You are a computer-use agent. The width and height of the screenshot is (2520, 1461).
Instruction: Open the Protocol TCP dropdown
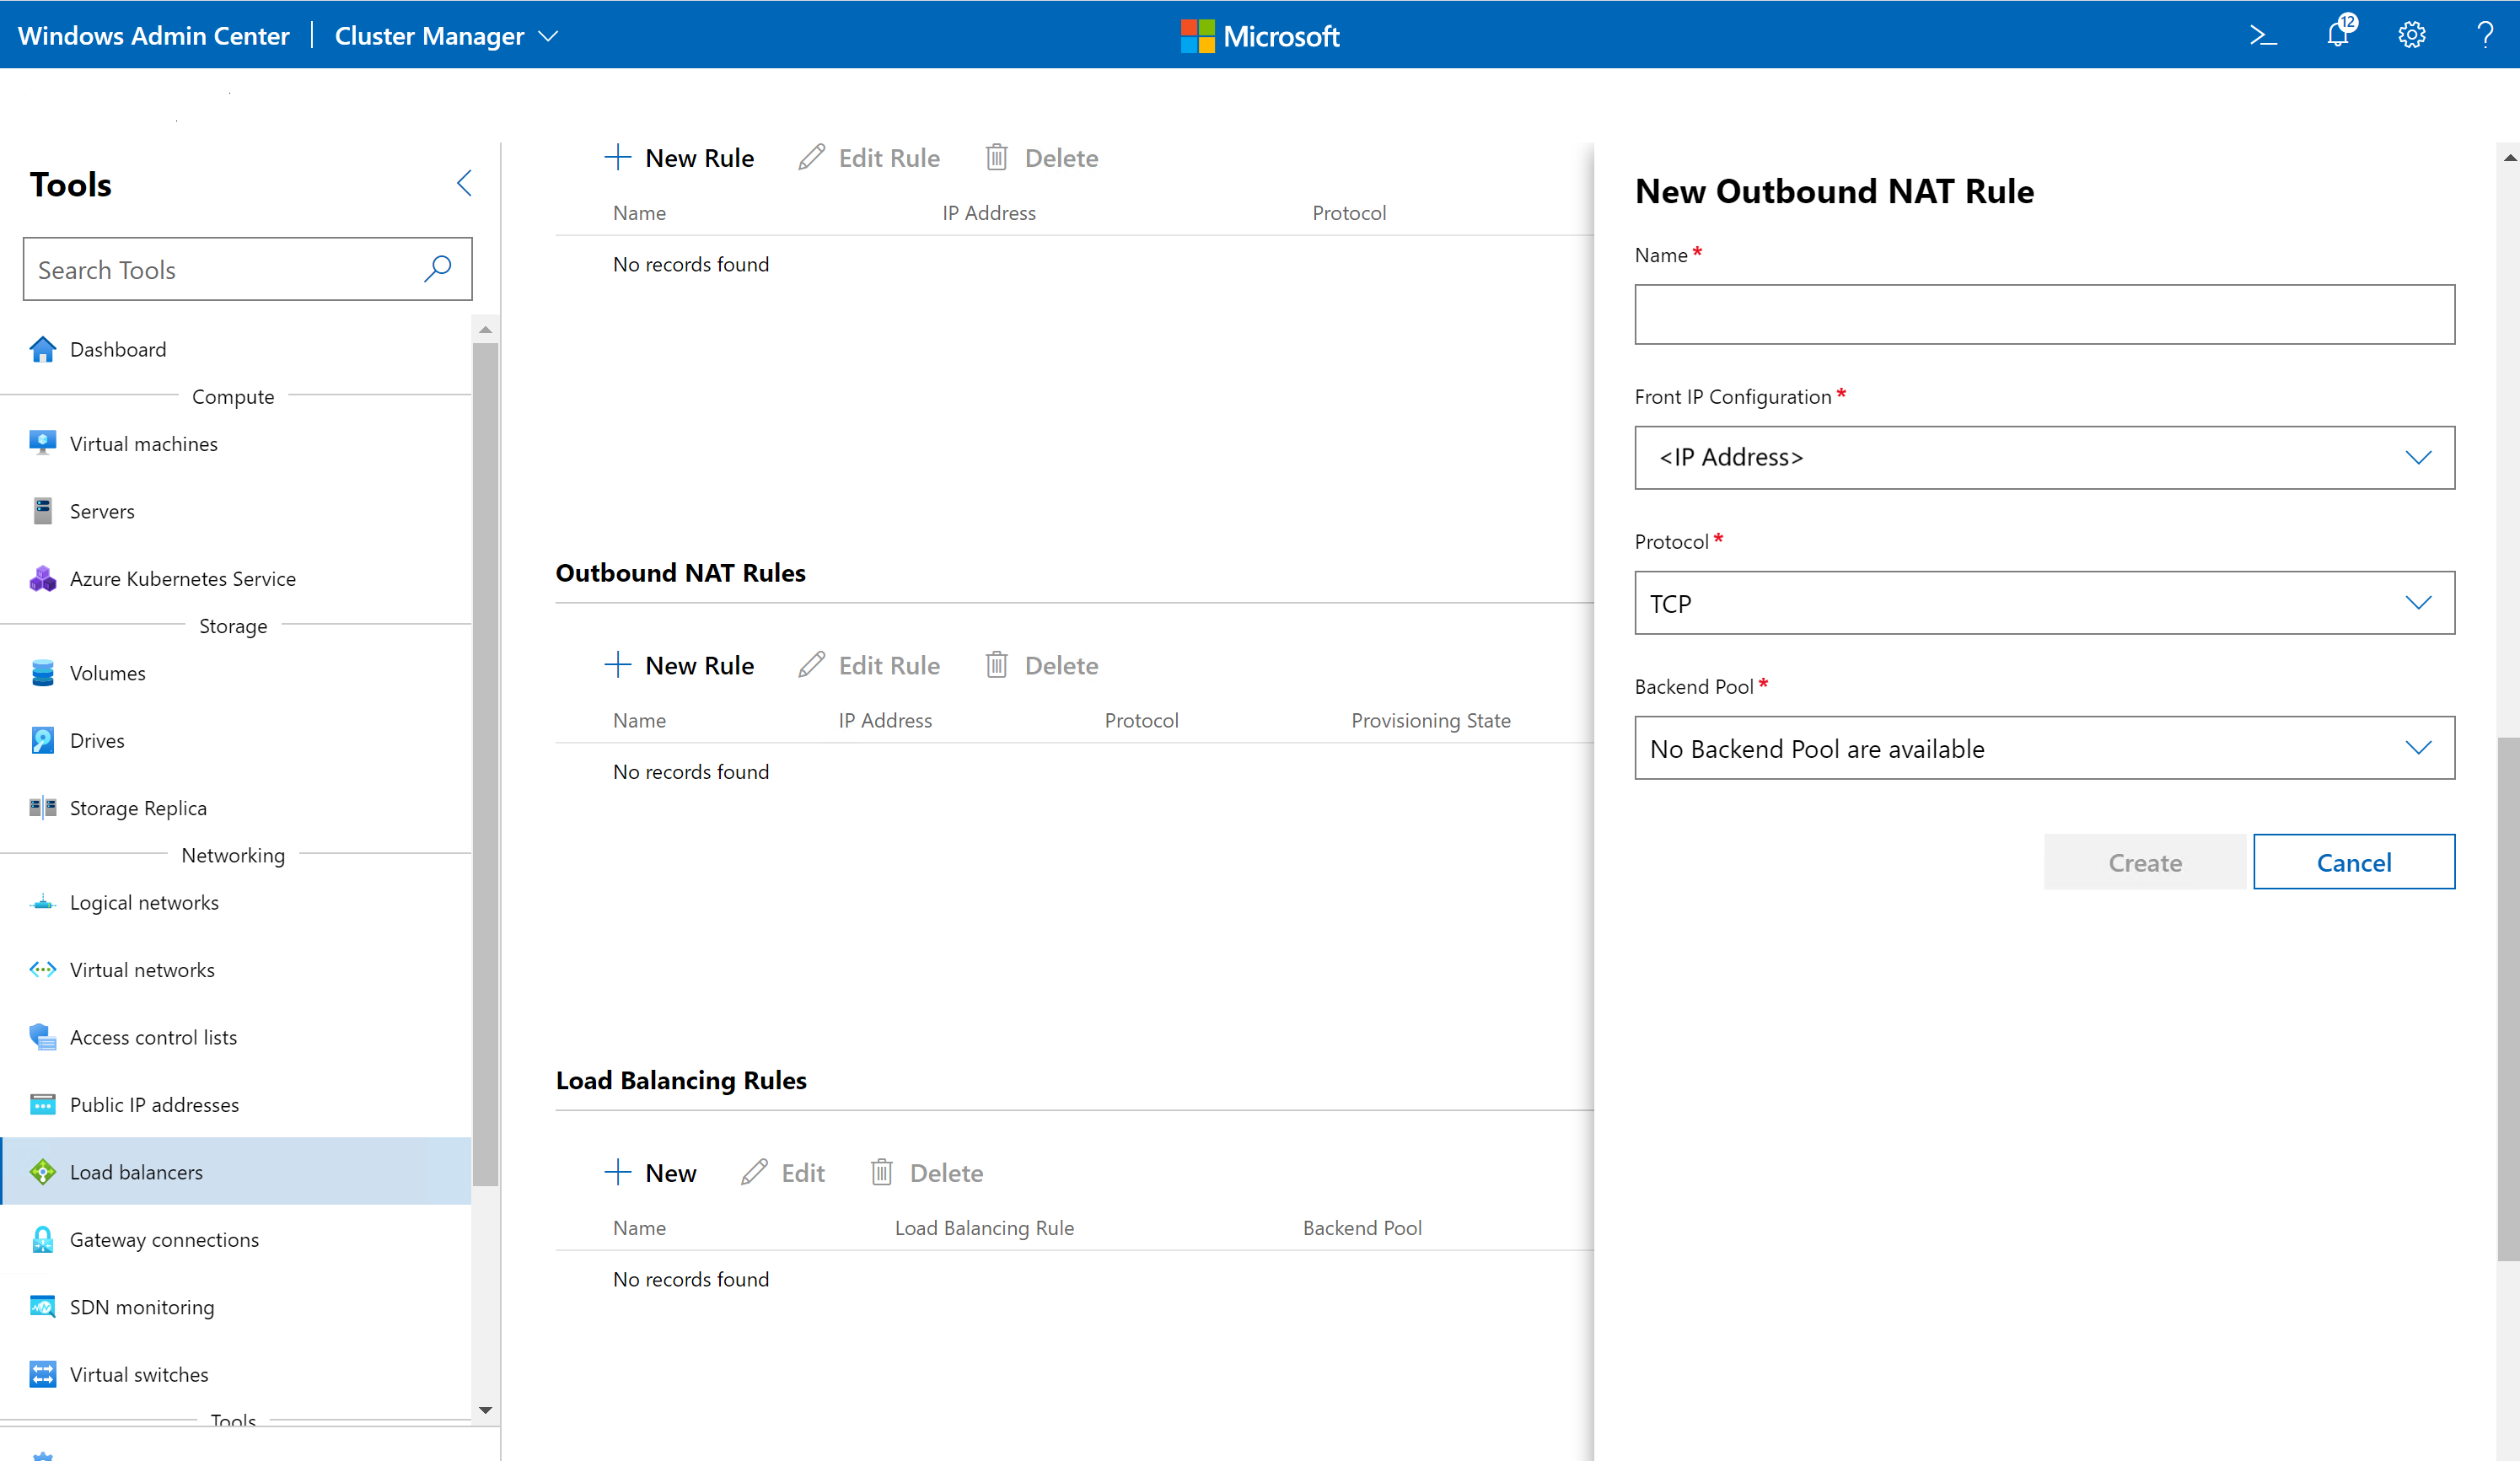2043,603
